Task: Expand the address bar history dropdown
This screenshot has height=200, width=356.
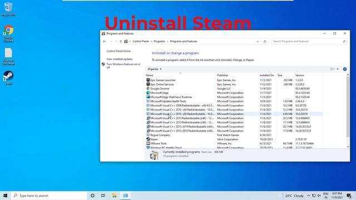Action: pyautogui.click(x=258, y=42)
